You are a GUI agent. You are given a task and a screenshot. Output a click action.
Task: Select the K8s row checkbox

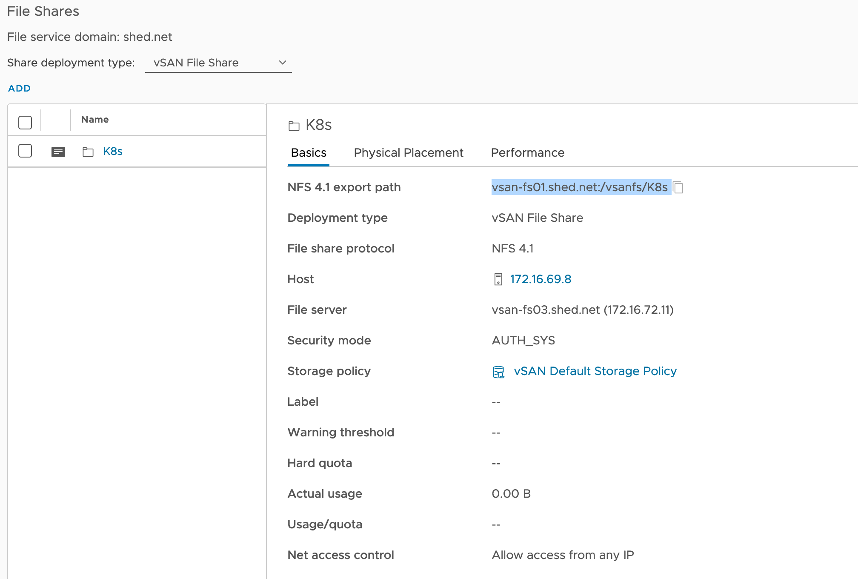[x=25, y=151]
